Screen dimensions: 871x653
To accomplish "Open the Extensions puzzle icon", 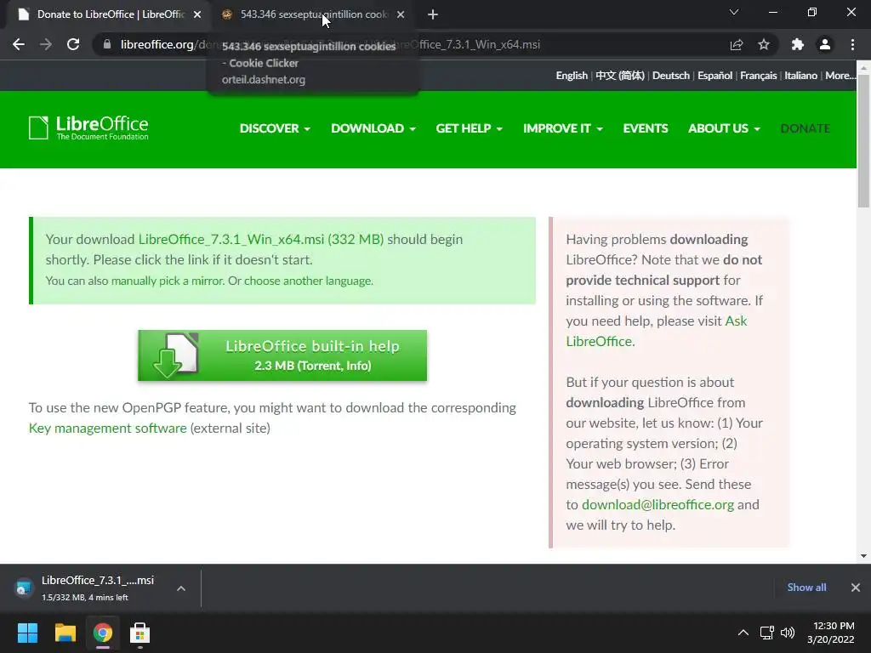I will 798,44.
